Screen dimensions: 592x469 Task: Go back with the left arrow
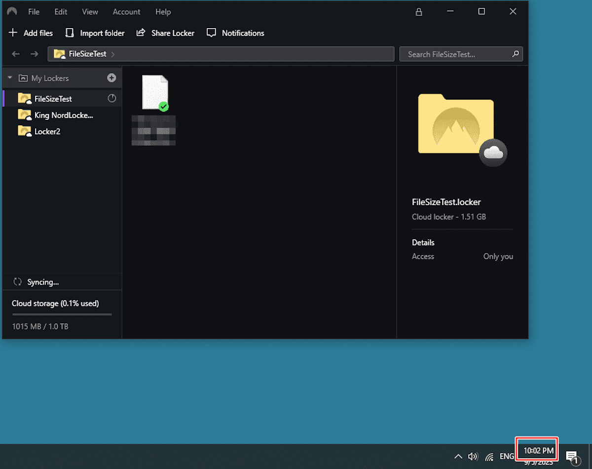[x=16, y=54]
